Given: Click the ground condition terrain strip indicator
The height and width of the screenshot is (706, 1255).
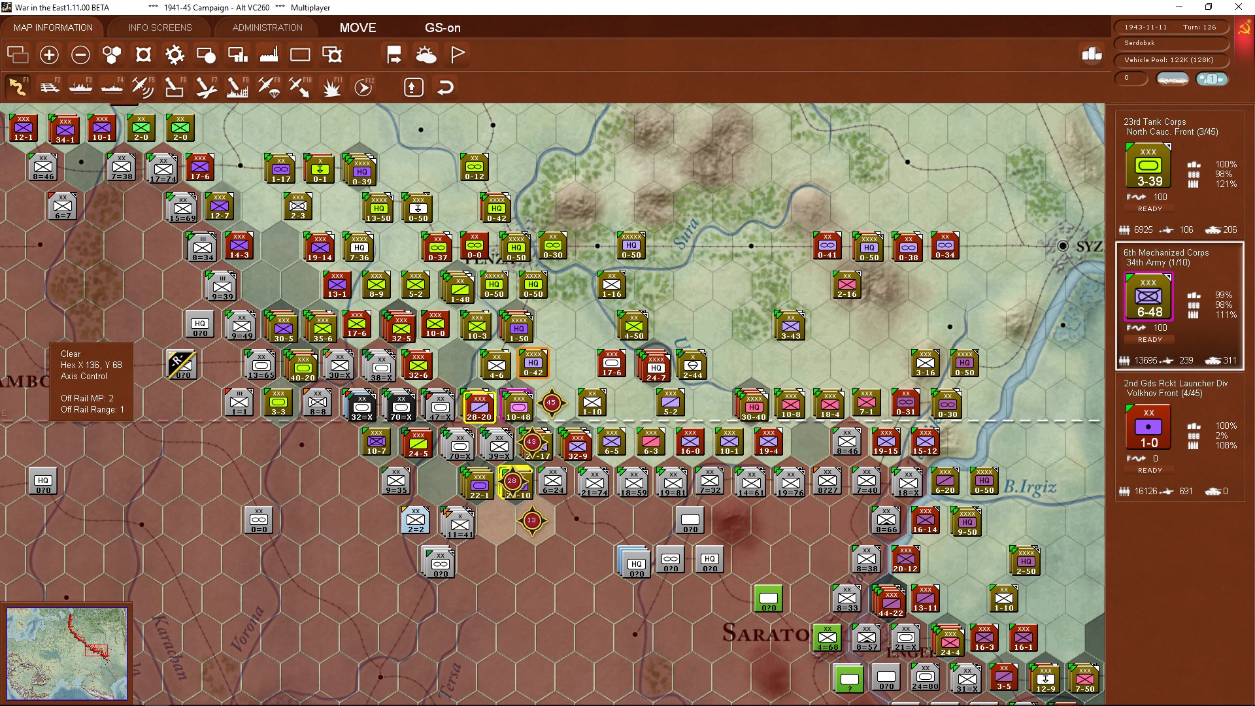Looking at the screenshot, I should [x=1173, y=79].
